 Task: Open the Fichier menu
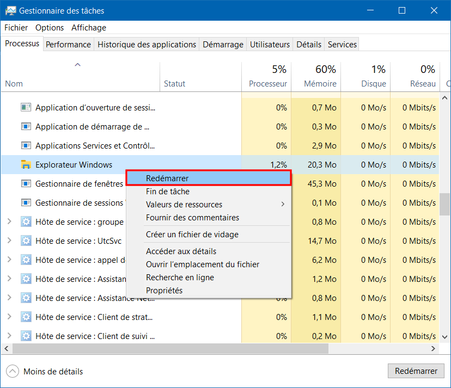tap(16, 28)
